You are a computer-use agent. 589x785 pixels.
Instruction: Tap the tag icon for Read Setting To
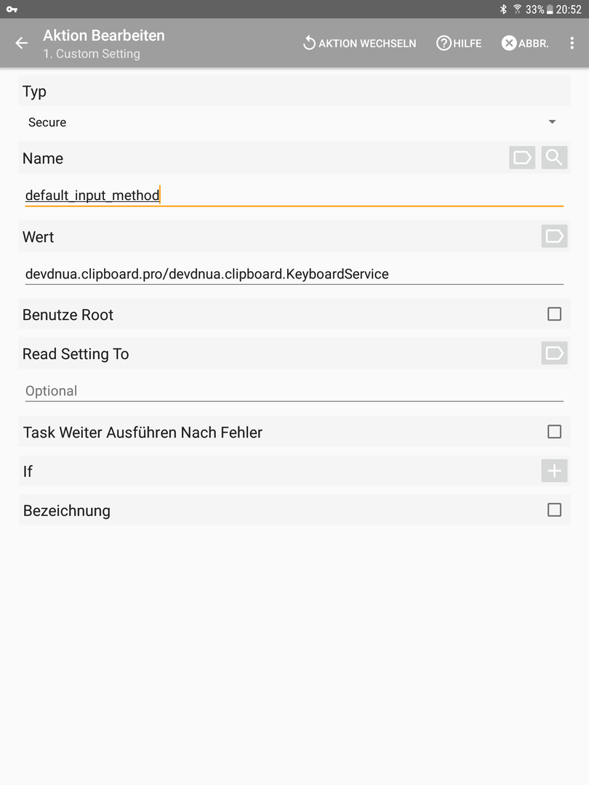[x=554, y=353]
